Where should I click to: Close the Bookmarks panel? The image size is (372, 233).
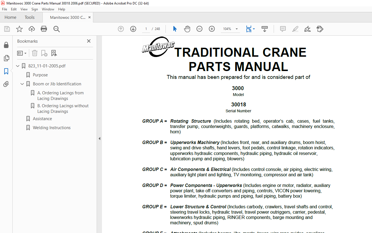pyautogui.click(x=89, y=41)
